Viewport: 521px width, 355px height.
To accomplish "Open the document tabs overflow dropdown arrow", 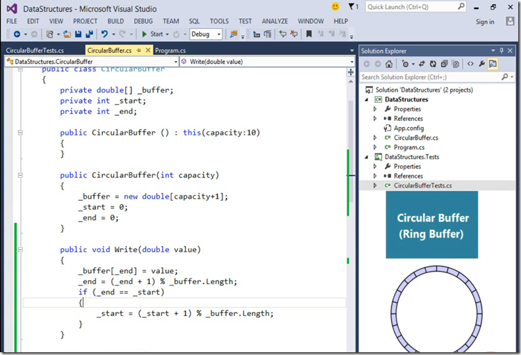I will coord(352,51).
